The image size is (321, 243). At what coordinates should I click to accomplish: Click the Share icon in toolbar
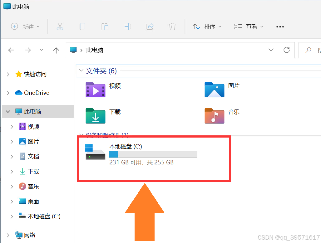pos(150,27)
